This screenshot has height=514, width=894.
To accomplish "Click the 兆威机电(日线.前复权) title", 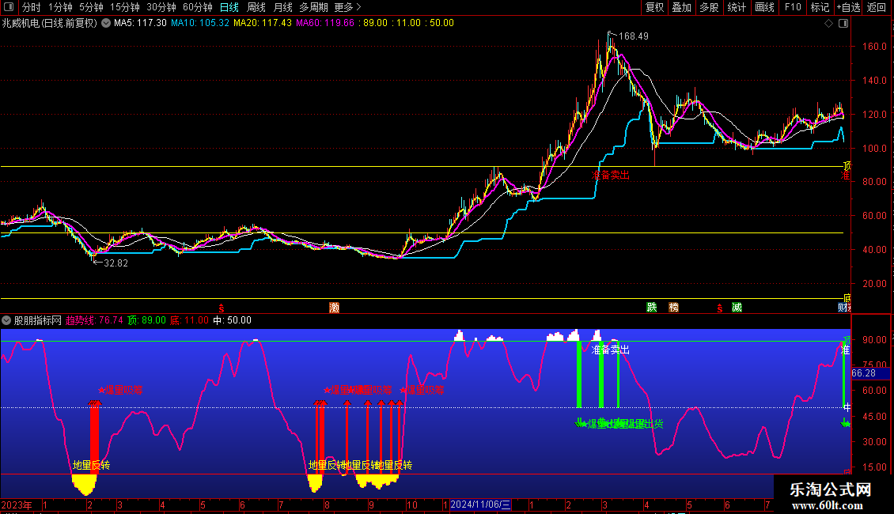I will [x=50, y=24].
